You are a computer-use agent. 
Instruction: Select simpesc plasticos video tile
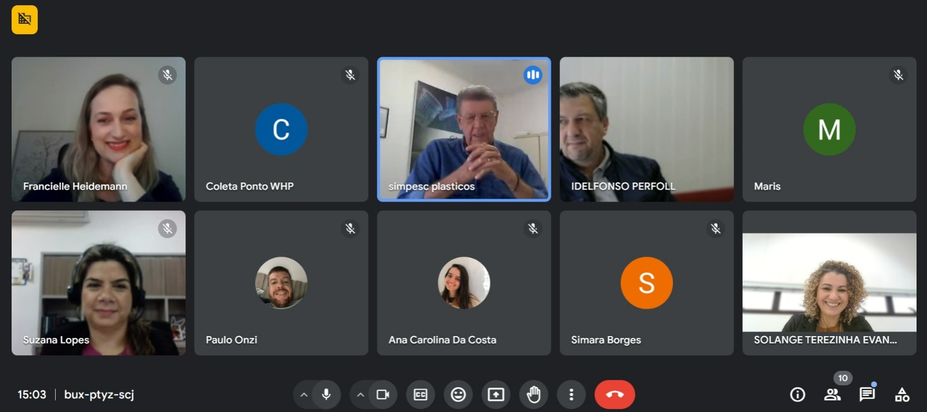coord(464,129)
